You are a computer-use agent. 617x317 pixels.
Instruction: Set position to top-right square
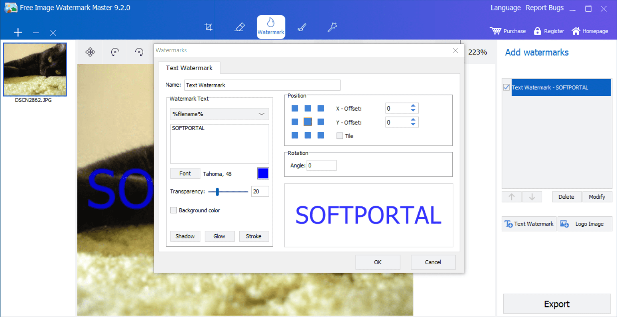click(321, 108)
